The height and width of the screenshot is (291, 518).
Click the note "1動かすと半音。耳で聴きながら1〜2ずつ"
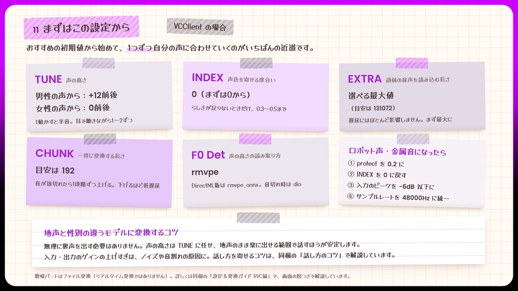pyautogui.click(x=84, y=121)
